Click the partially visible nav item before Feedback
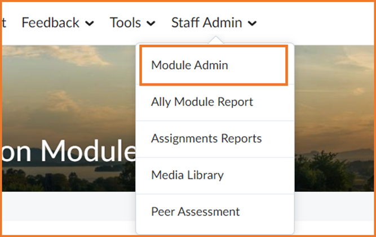376x237 pixels. click(4, 23)
